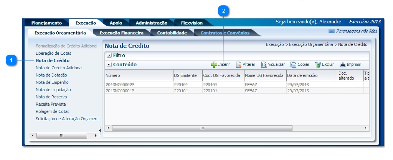Click the green plus Inserir icon
Image resolution: width=393 pixels, height=160 pixels.
[x=214, y=65]
